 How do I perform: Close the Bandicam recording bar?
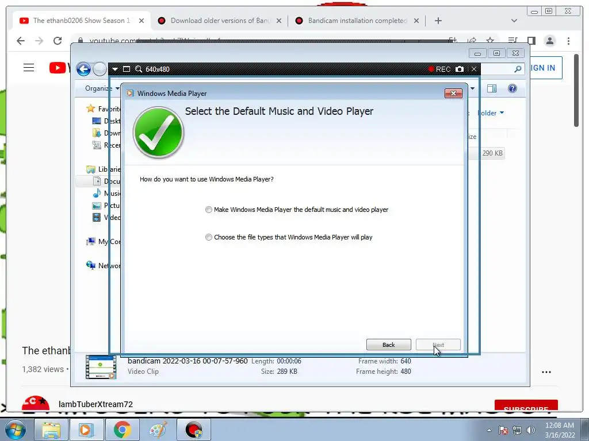click(474, 69)
